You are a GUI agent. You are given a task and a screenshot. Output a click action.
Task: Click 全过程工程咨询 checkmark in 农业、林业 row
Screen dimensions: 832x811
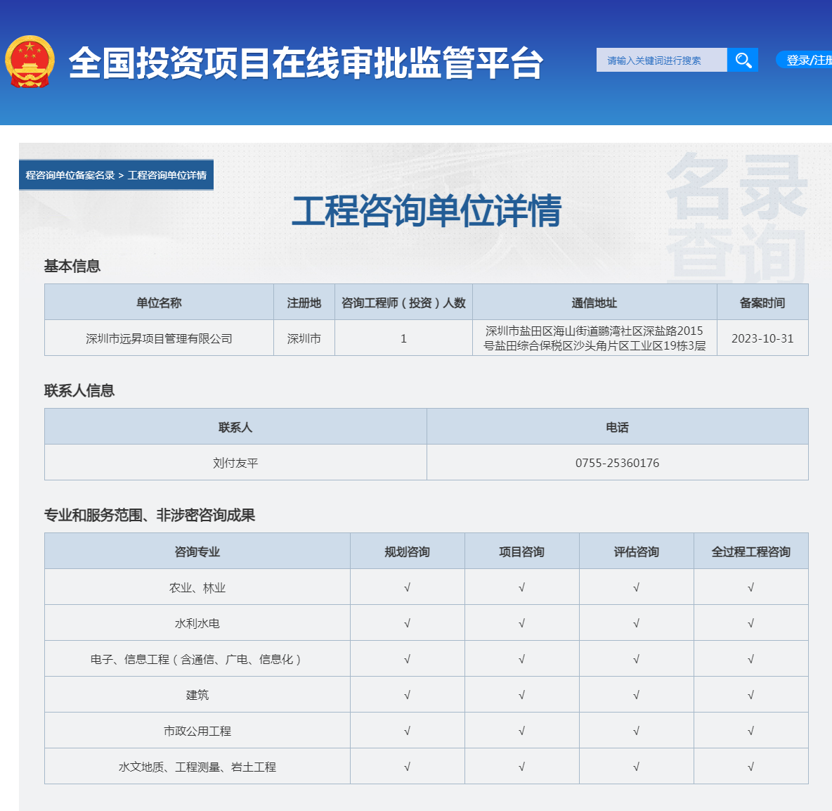(750, 587)
